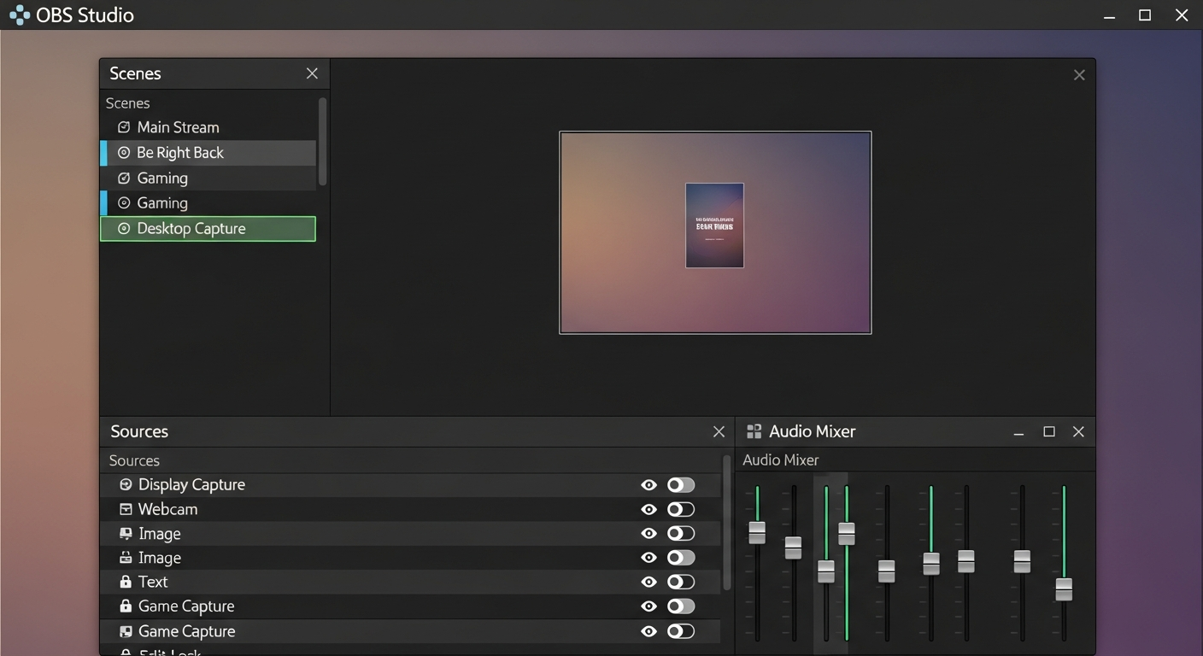Minimize the Audio Mixer panel
This screenshot has width=1203, height=656.
(x=1018, y=431)
